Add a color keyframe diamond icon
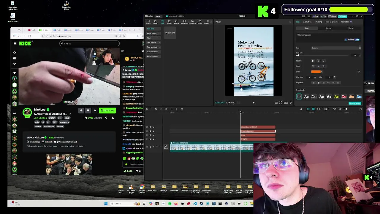 coord(359,72)
